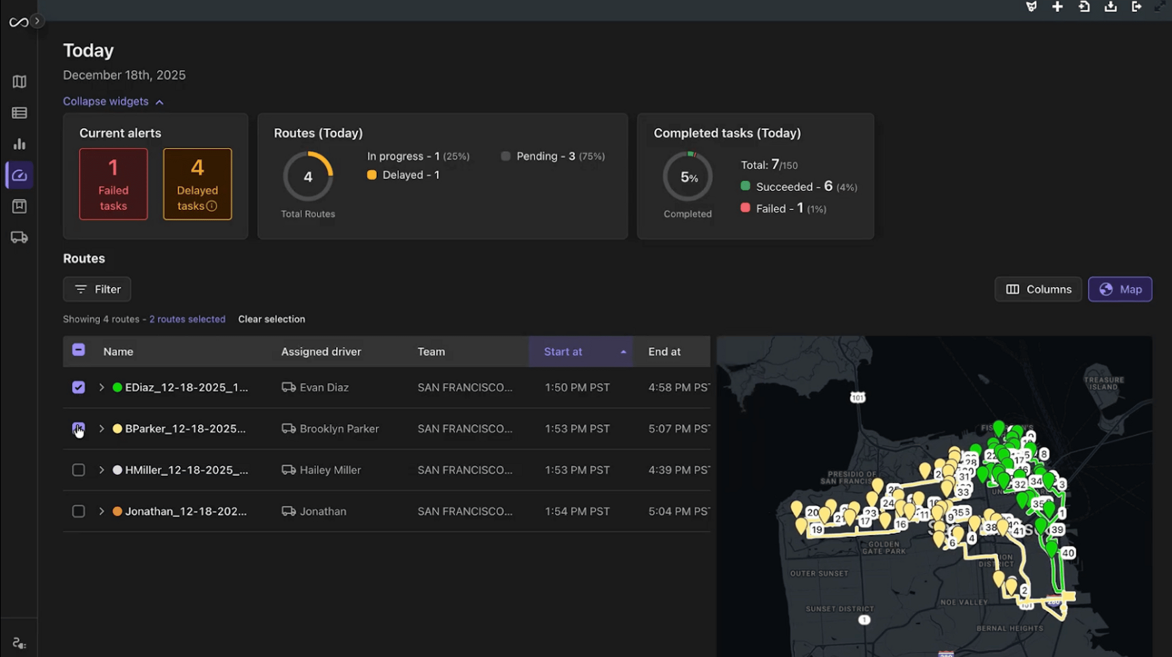The width and height of the screenshot is (1172, 657).
Task: Click the Golden Gate Park label on map
Action: click(884, 548)
